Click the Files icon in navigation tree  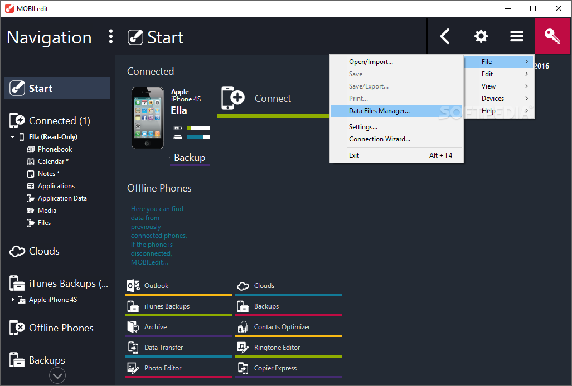point(31,223)
